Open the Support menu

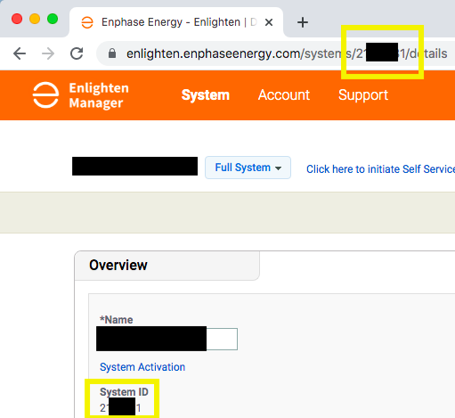coord(363,95)
